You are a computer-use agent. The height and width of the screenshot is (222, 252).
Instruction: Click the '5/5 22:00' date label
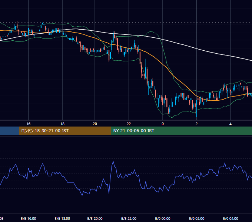129,218
